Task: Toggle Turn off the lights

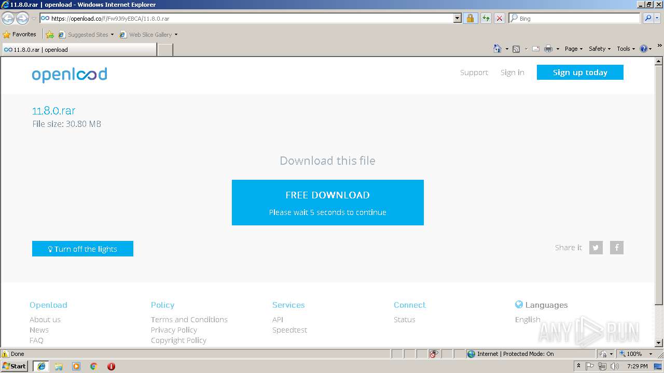Action: click(x=82, y=249)
